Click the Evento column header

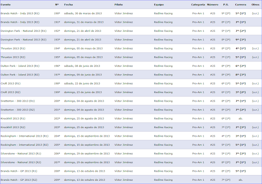pos(5,4)
